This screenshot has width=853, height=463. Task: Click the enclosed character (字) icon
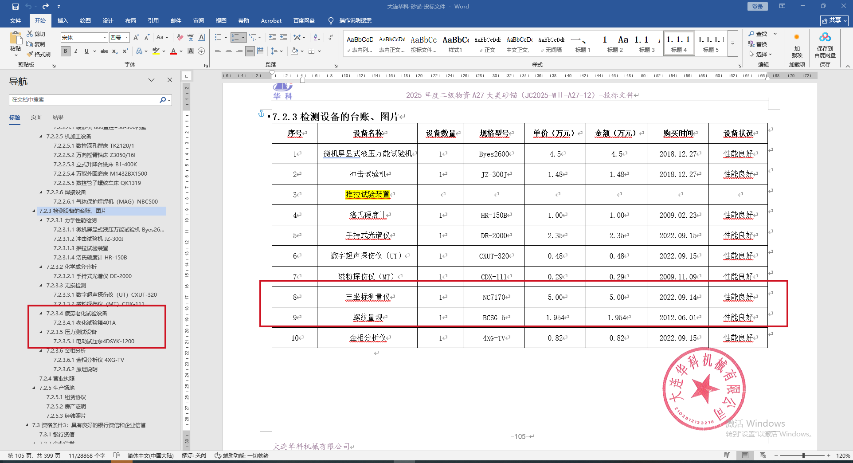[x=201, y=51]
